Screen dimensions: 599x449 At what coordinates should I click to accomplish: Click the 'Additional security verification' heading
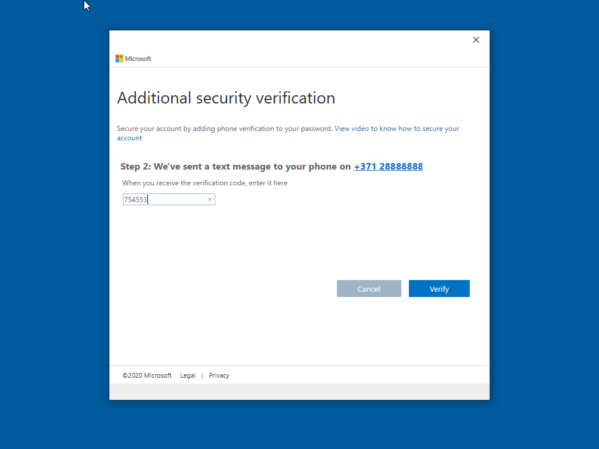coord(226,98)
